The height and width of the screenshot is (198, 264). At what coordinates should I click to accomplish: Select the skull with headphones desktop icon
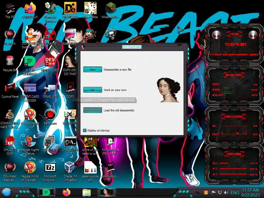(110, 34)
